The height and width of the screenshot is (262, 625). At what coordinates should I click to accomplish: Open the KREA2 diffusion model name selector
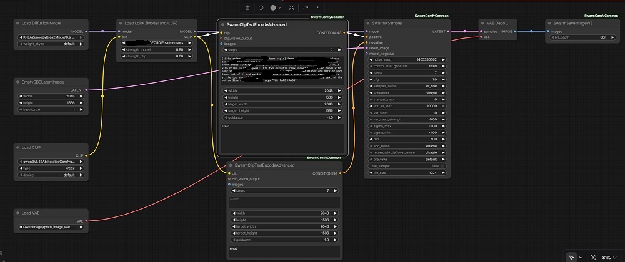[51, 37]
